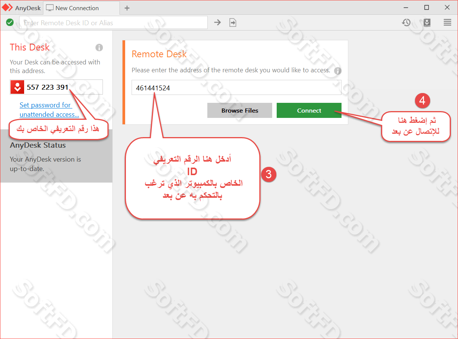Click the red AnyDesk ID icon
The width and height of the screenshot is (458, 339).
tap(17, 87)
